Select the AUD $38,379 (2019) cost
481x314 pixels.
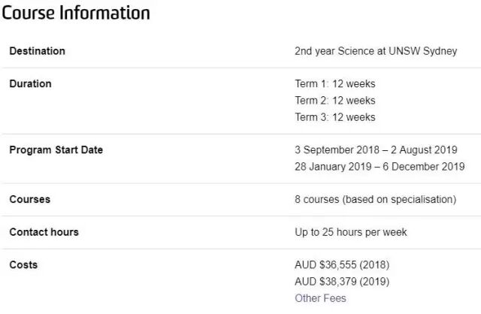coord(342,282)
